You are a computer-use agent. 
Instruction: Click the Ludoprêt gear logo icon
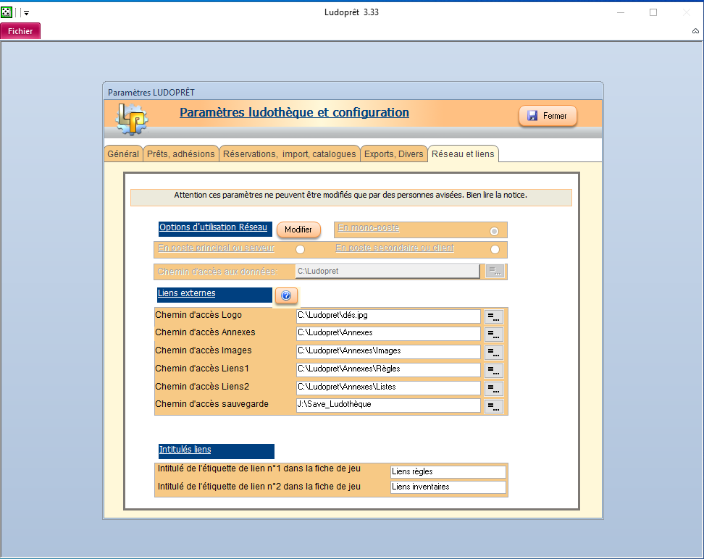[x=132, y=118]
